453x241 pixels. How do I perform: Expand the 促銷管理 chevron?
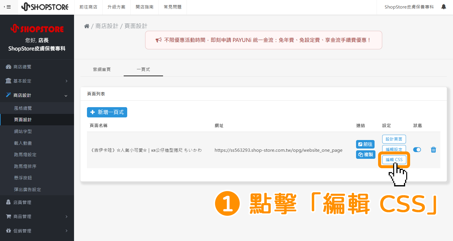[67, 231]
